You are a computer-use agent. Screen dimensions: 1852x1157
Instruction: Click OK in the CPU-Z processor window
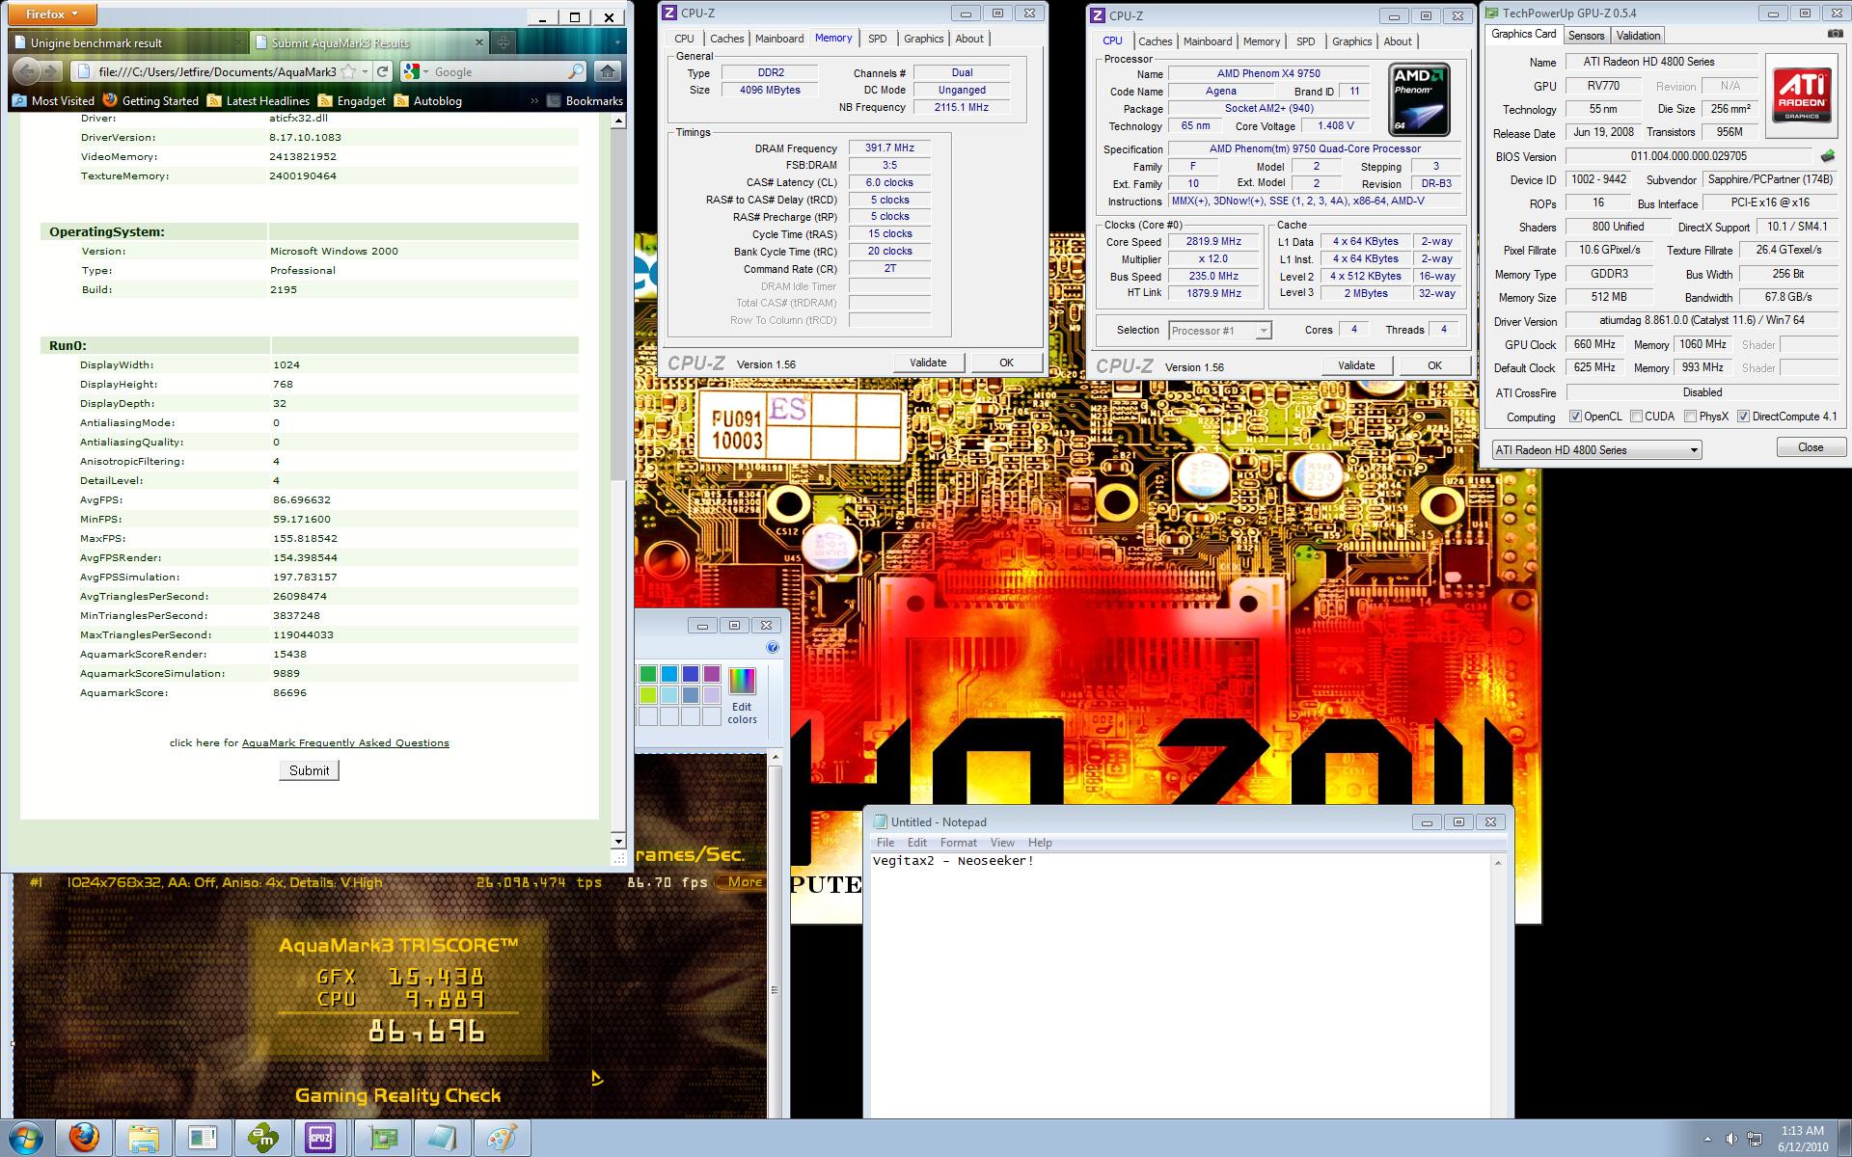tap(1434, 365)
